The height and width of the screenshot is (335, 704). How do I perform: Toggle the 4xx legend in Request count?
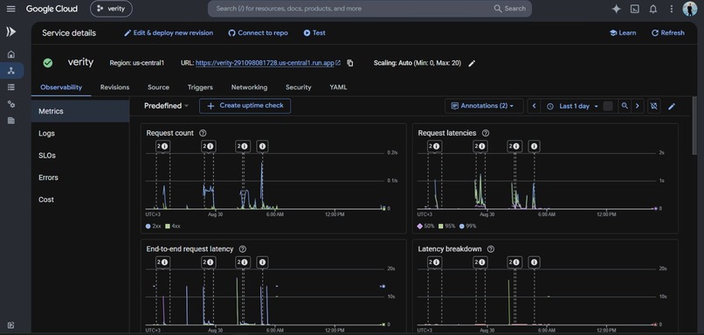[172, 227]
